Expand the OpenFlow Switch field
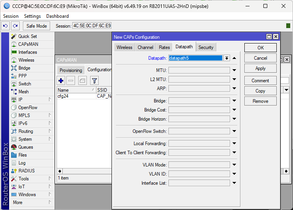Image resolution: width=293 pixels, height=210 pixels. tap(234, 131)
